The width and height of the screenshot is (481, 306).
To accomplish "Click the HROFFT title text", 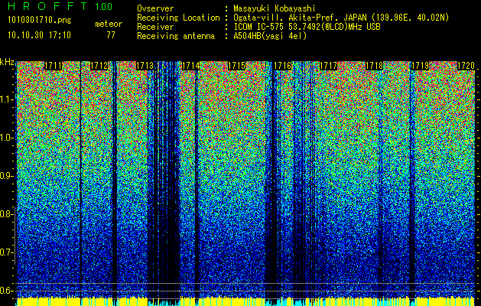I will point(47,6).
